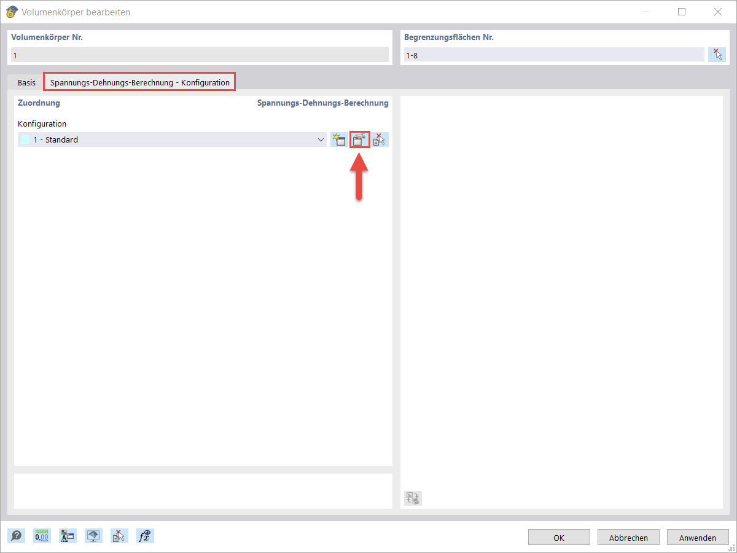Expand the Konfiguration dropdown arrow

(321, 140)
